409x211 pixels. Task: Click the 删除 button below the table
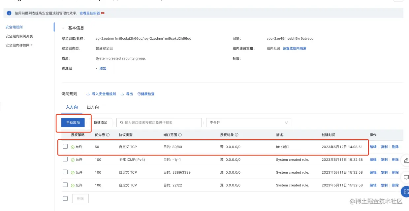click(80, 198)
